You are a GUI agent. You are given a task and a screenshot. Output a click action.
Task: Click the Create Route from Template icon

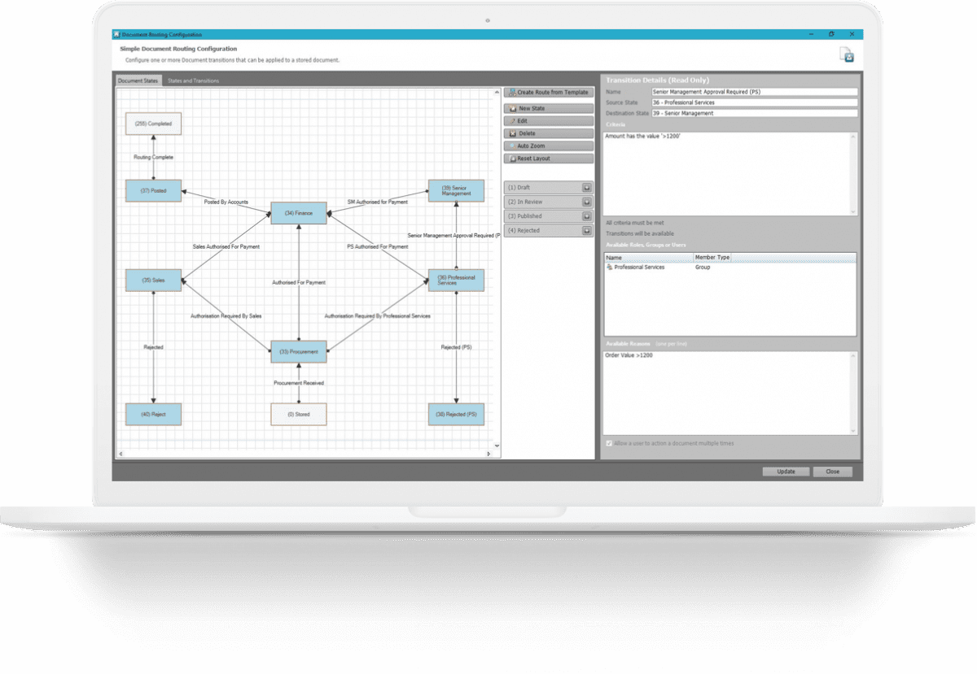[512, 92]
